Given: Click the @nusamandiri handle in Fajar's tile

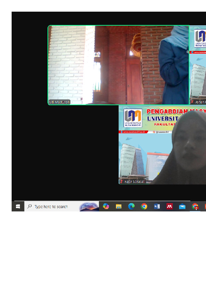Looking at the screenshot, I should [162, 132].
